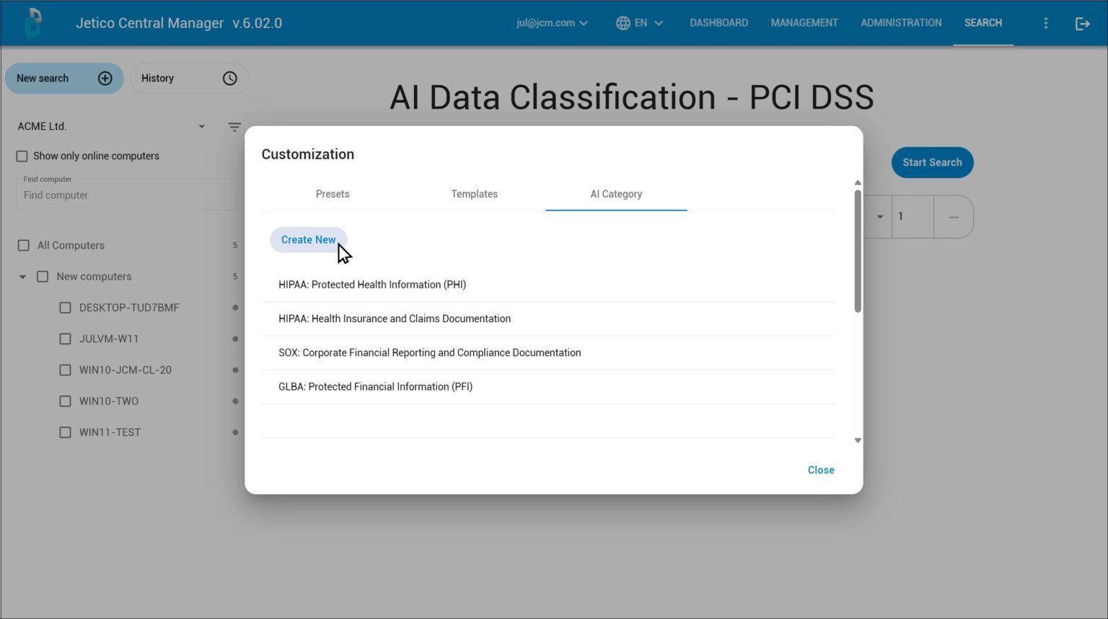1108x619 pixels.
Task: Open the three-dot more options menu
Action: tap(1045, 23)
